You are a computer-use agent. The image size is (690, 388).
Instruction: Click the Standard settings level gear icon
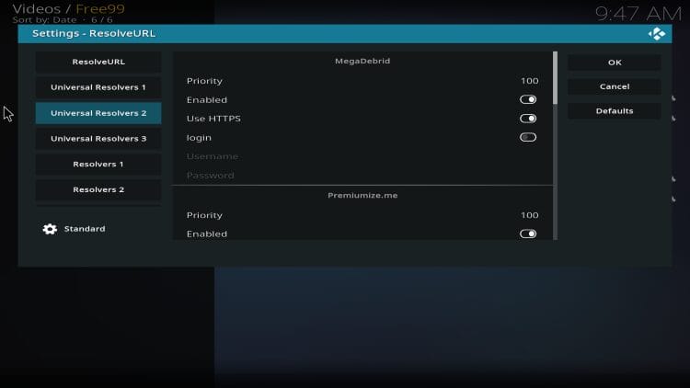click(x=50, y=229)
